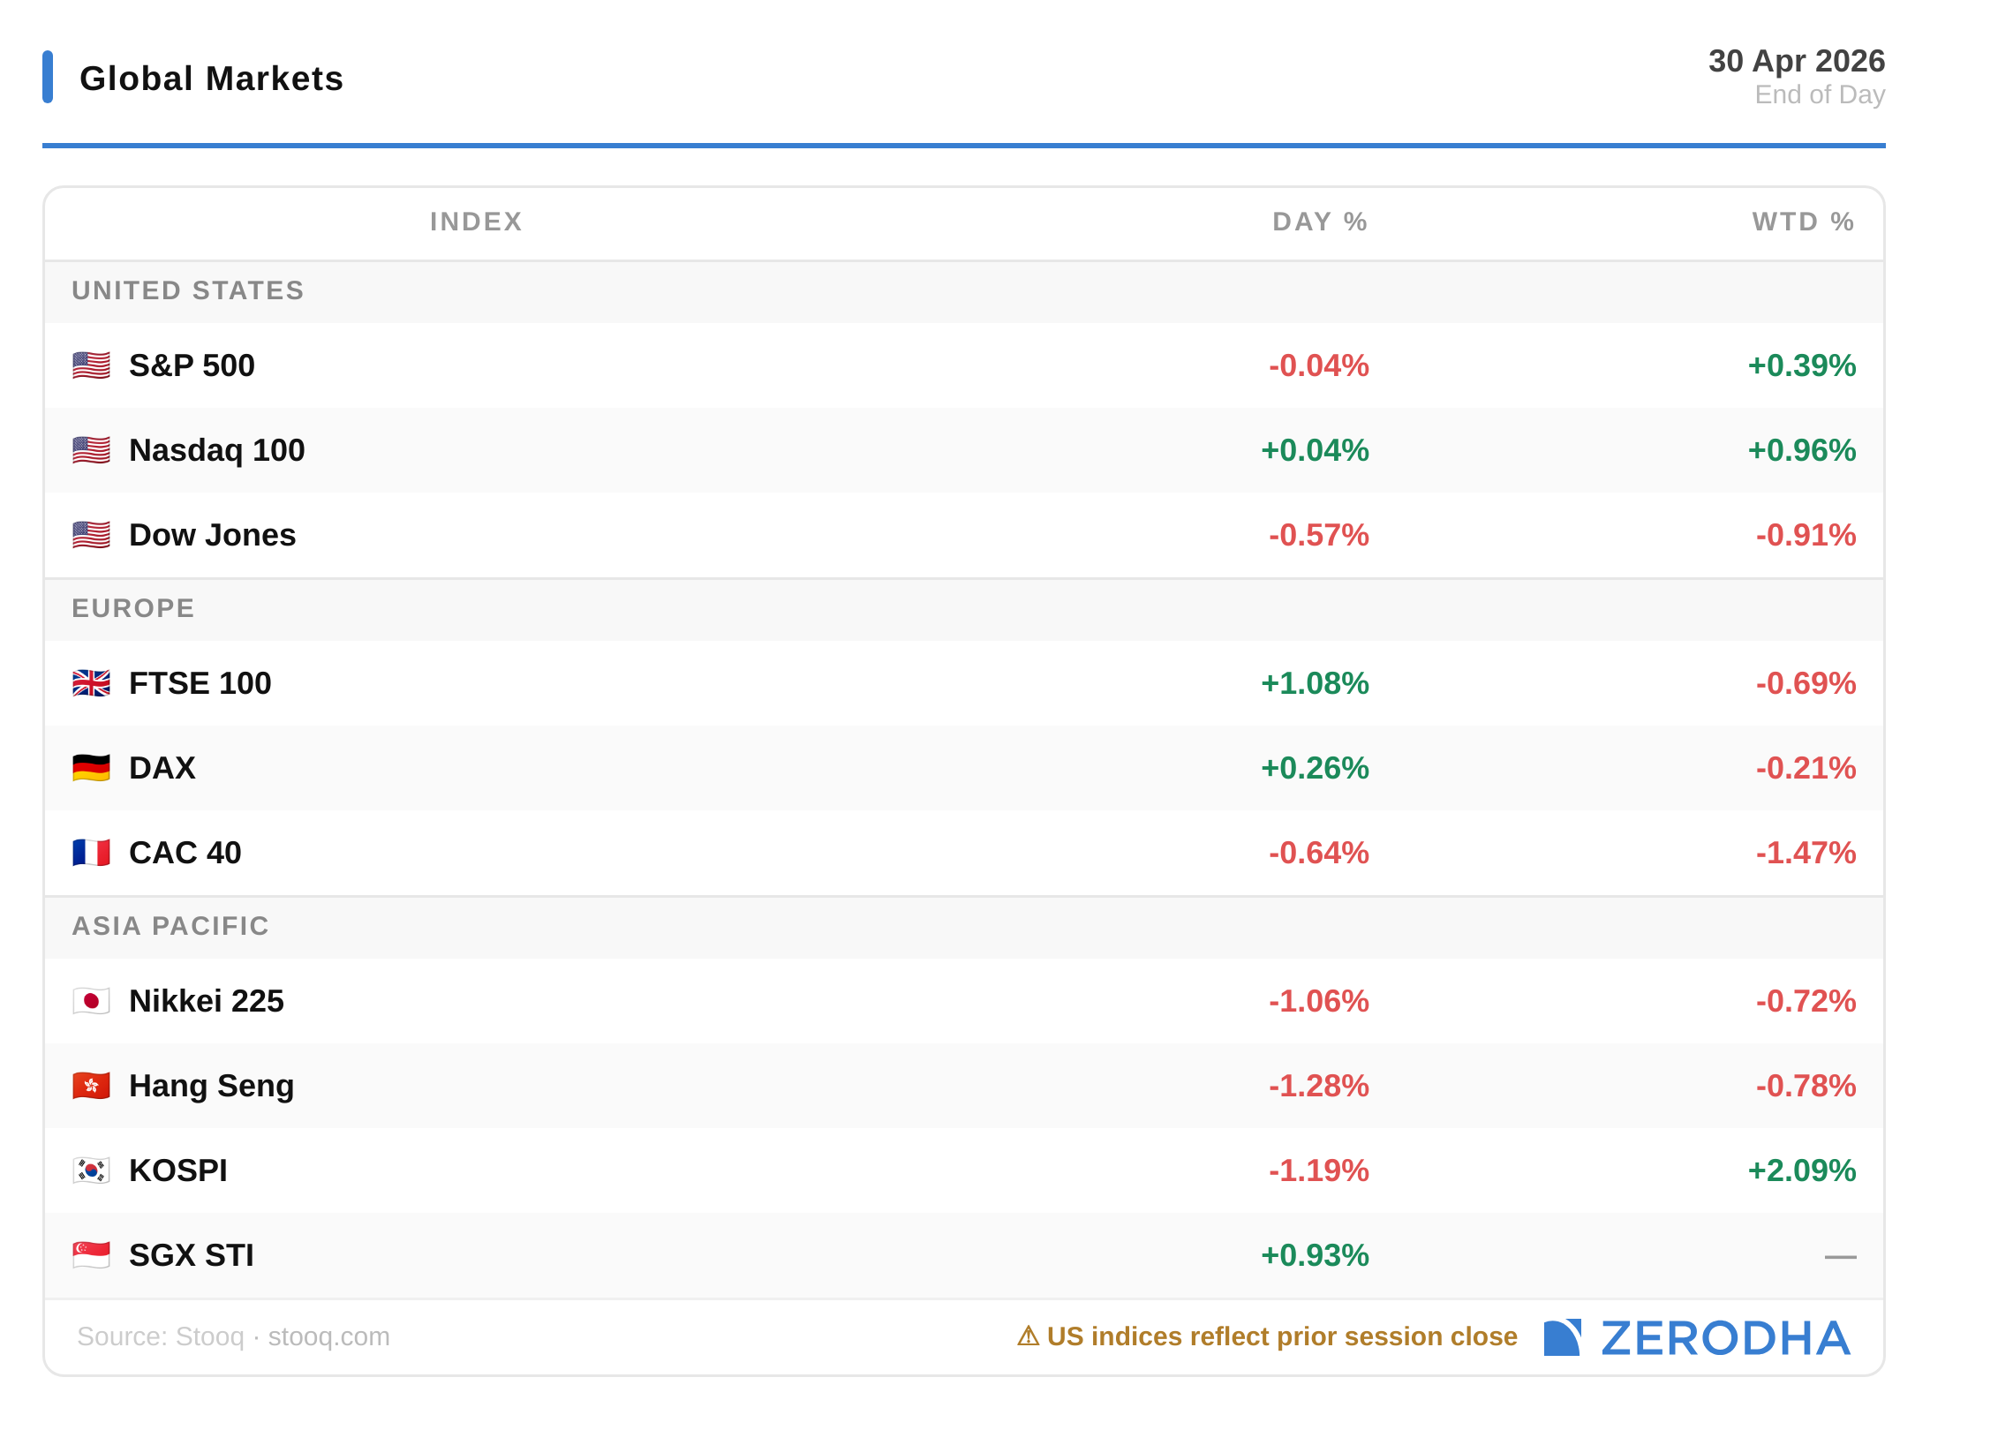Click the Nasdaq 100 index name

216,450
